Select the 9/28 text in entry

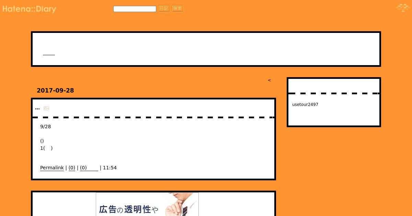46,127
